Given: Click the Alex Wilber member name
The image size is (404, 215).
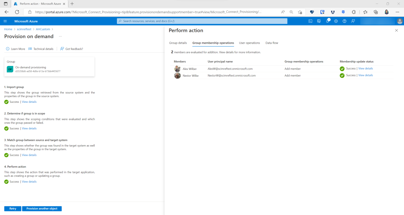Looking at the screenshot, I should tap(190, 69).
